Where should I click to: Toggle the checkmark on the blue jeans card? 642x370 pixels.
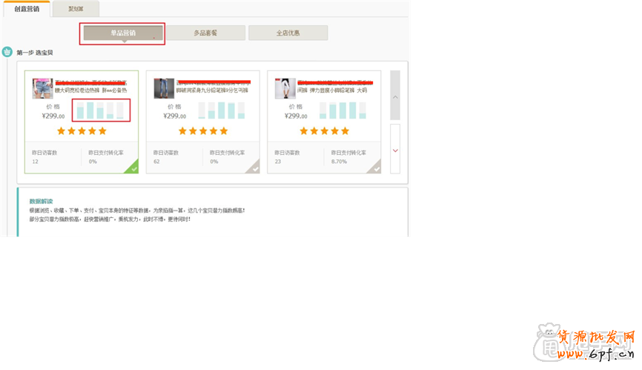point(254,168)
